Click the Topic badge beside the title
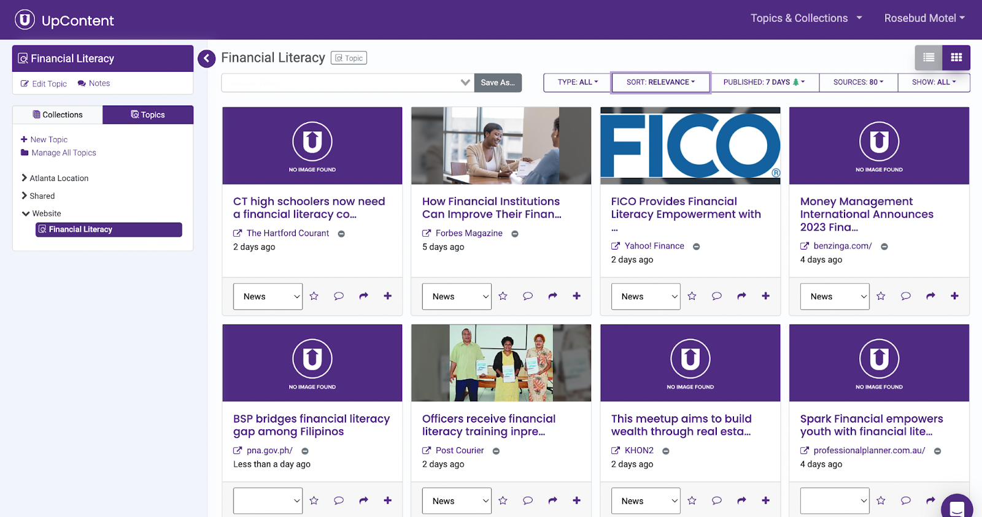 [349, 58]
